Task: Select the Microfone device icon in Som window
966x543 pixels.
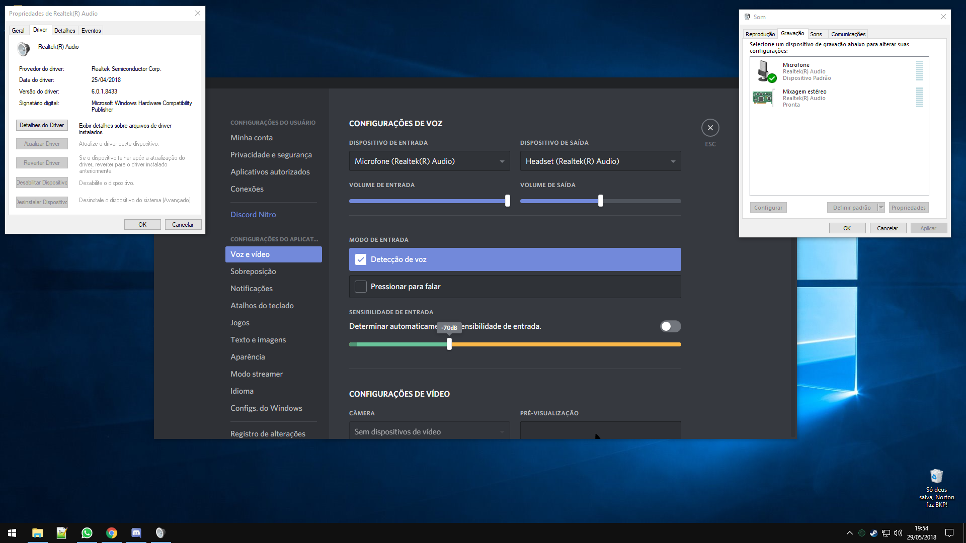Action: coord(765,71)
